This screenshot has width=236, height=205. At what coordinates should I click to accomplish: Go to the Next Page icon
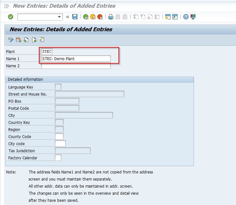tap(150, 17)
